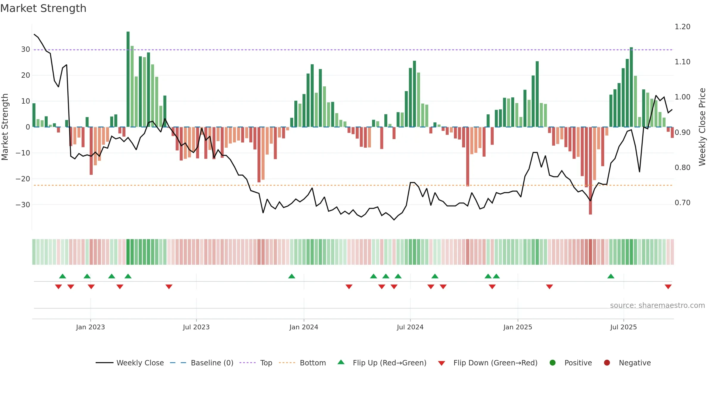Click the red flip-down marker after Jan 2025
The height and width of the screenshot is (402, 715).
coord(550,286)
